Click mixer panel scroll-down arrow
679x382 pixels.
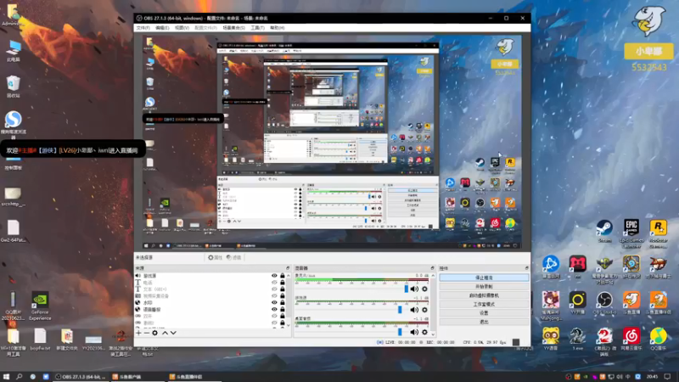click(433, 334)
